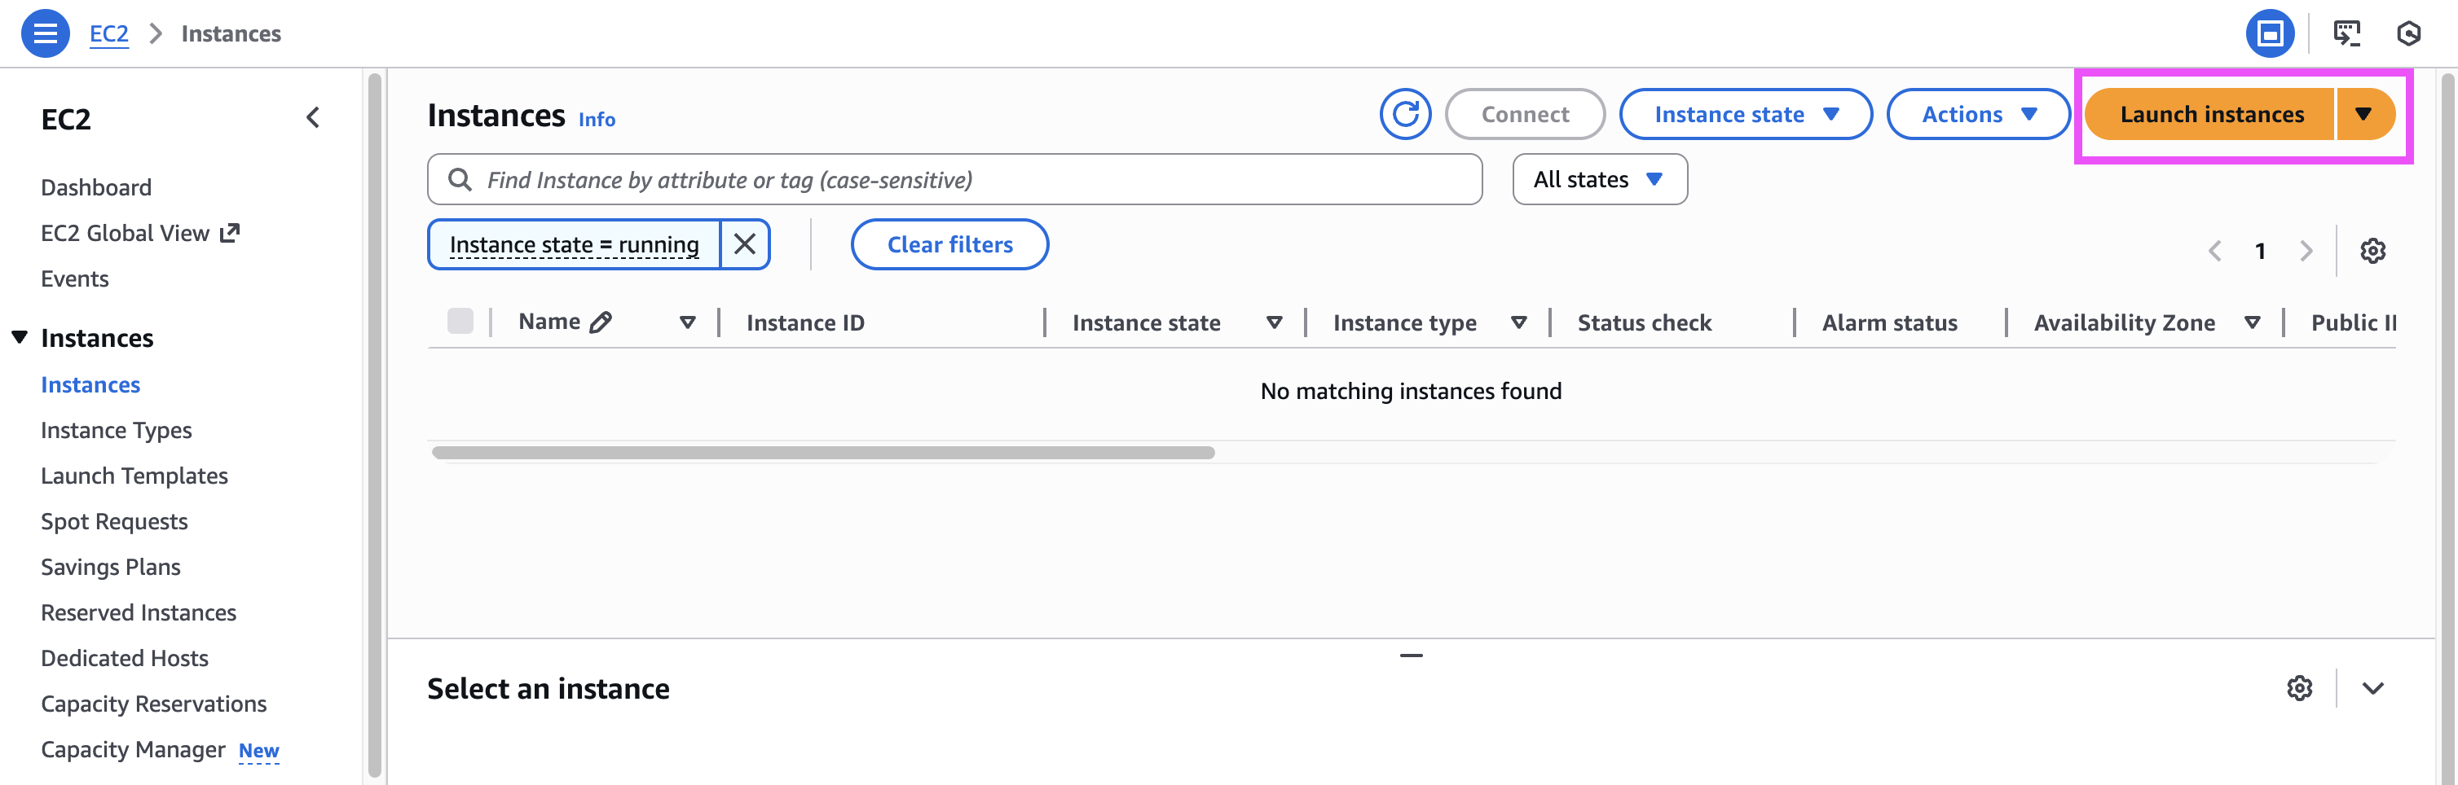This screenshot has height=785, width=2458.
Task: Expand the Instance state dropdown button
Action: tap(1745, 115)
